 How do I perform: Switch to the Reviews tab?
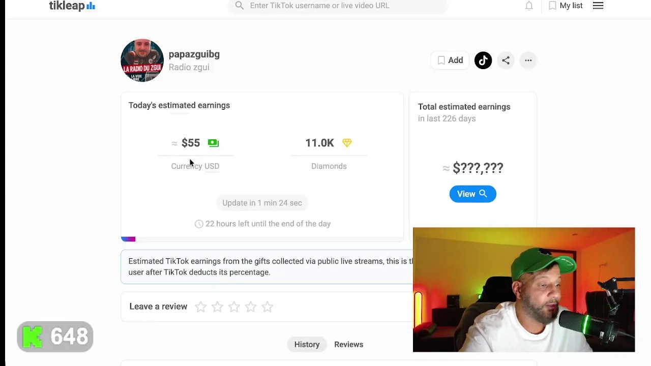(349, 345)
